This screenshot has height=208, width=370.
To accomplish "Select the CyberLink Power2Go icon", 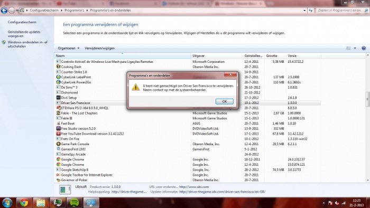I will (x=58, y=82).
